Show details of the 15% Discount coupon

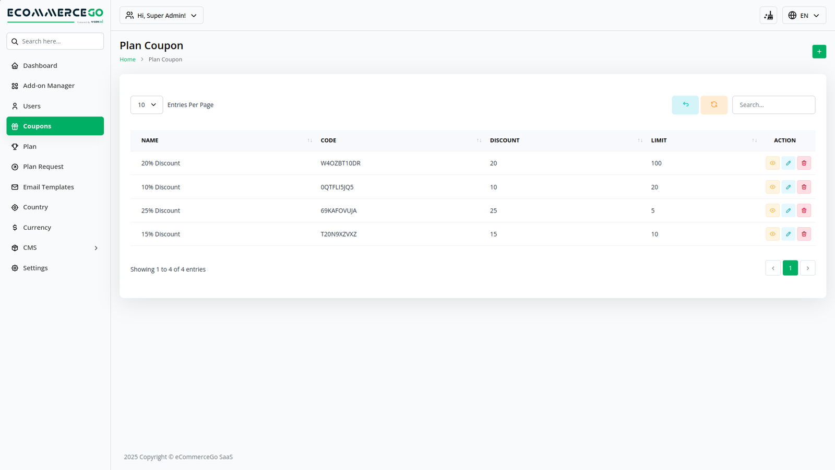pyautogui.click(x=772, y=234)
